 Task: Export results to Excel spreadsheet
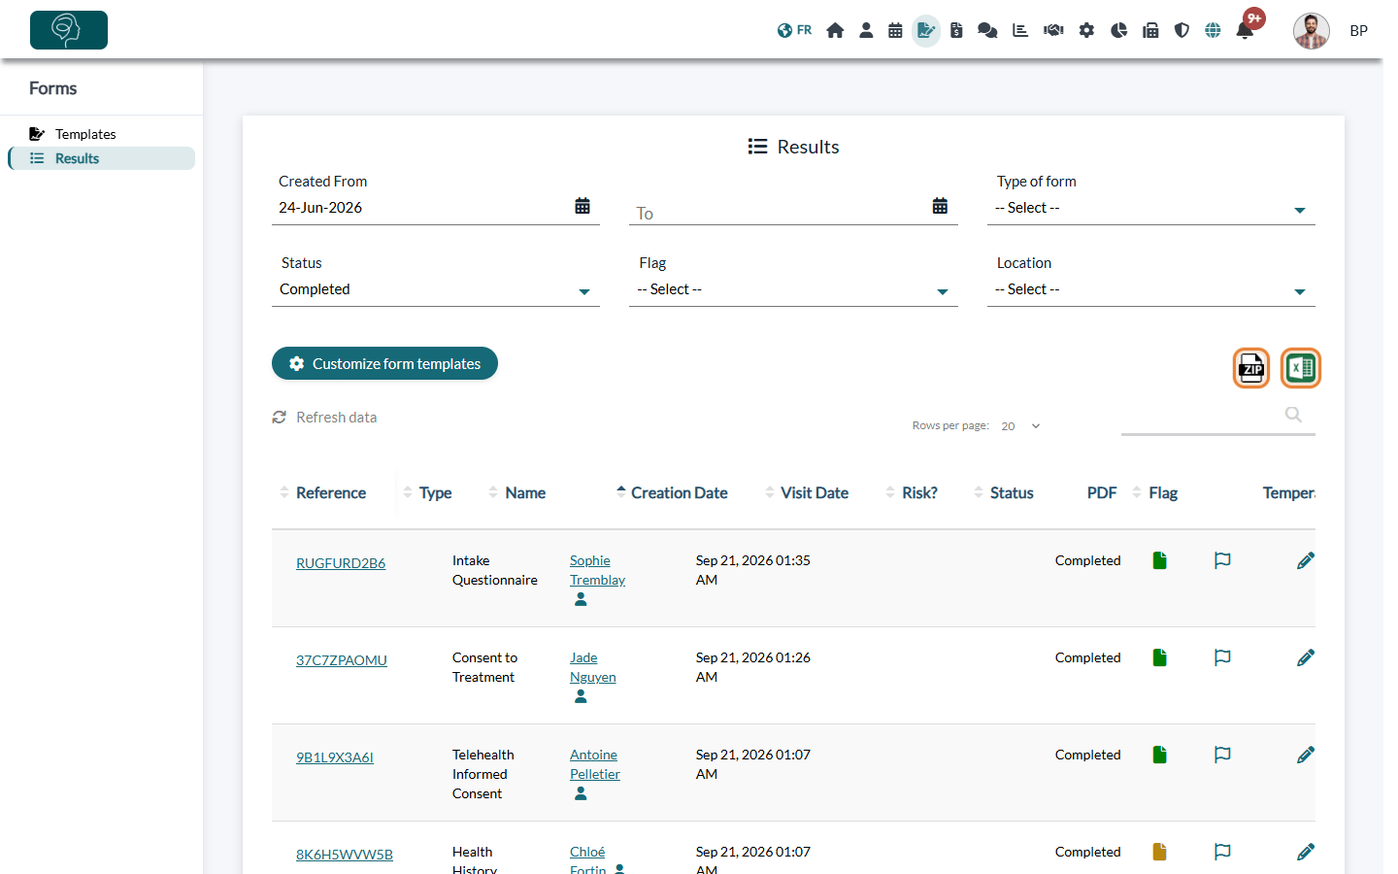[x=1301, y=368]
